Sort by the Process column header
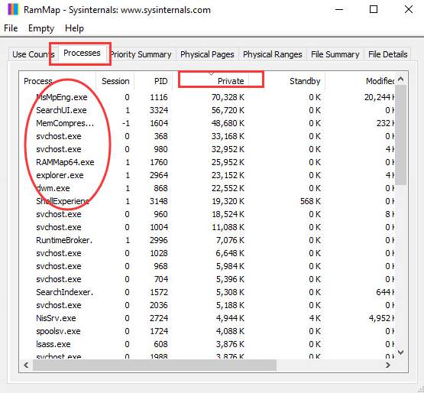This screenshot has width=424, height=393. coord(57,81)
